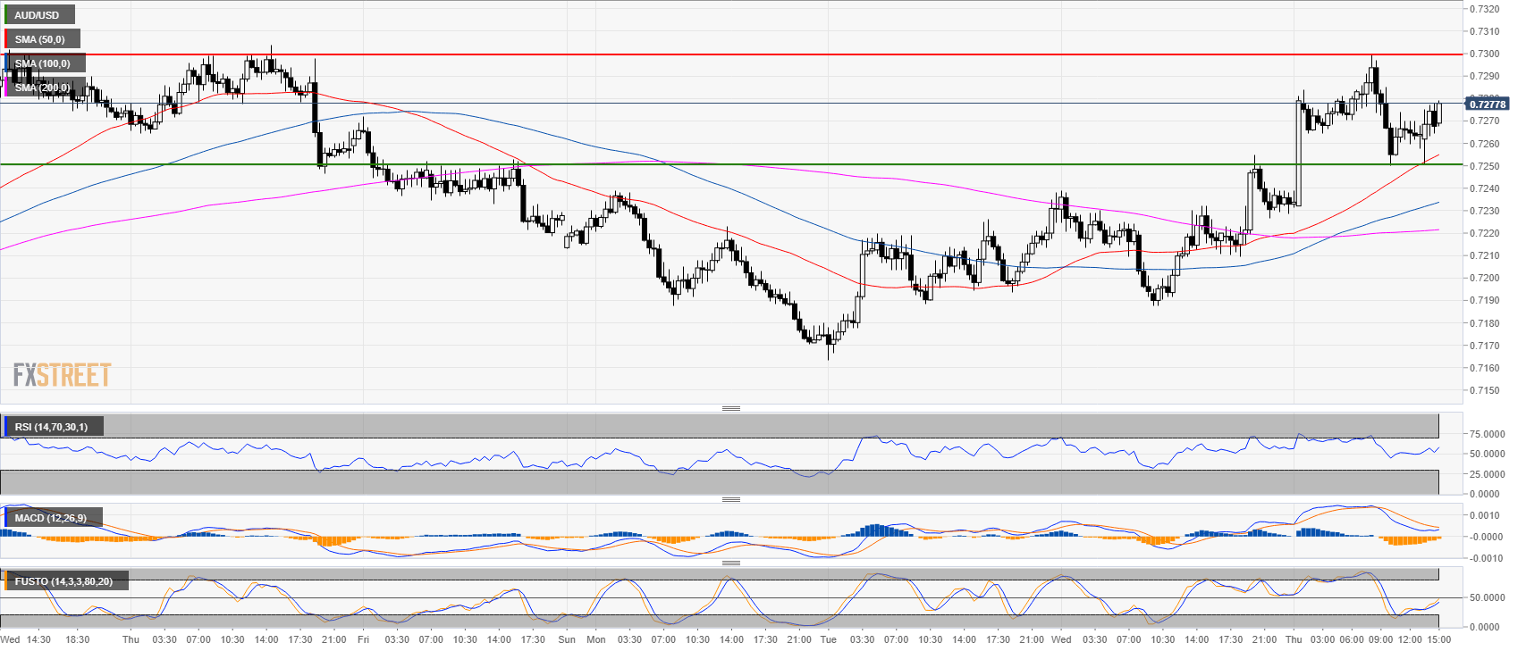Select the green horizontal support line at 0.7250
The image size is (1526, 651).
tap(715, 164)
